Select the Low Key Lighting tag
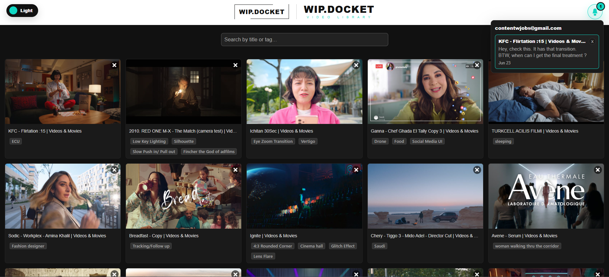Viewport: 609px width, 277px height. pos(149,141)
